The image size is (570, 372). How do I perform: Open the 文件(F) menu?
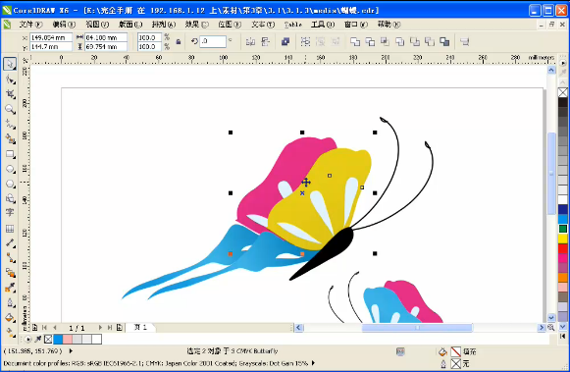pos(30,25)
